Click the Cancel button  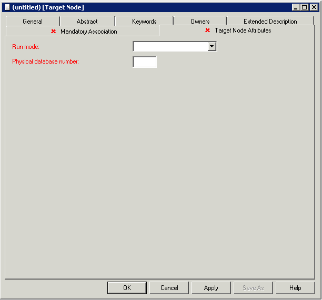(x=169, y=288)
